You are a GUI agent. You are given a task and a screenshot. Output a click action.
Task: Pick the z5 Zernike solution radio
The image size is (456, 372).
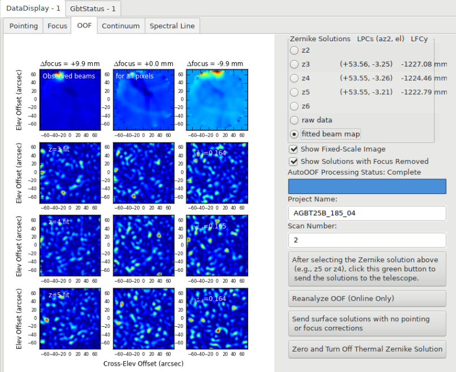(300, 92)
